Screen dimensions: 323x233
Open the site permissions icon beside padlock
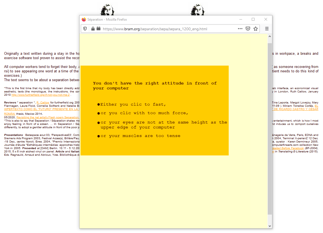coord(98,29)
